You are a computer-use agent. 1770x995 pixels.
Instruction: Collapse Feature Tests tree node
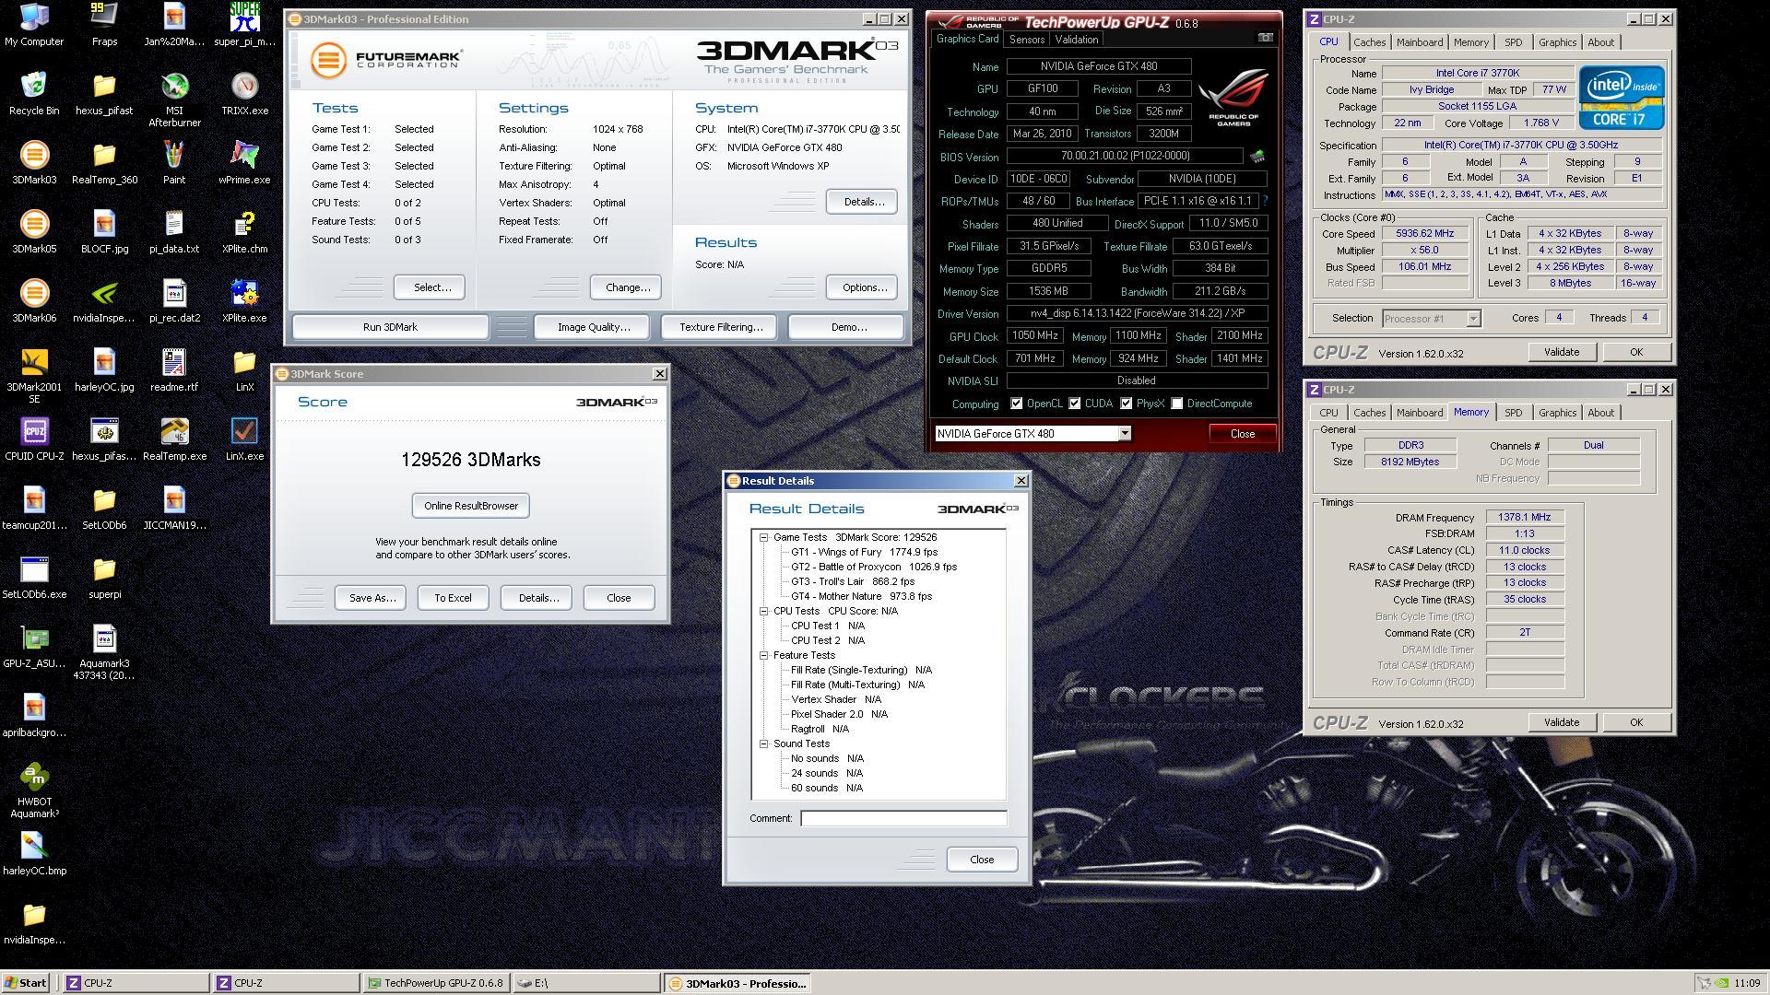tap(763, 655)
